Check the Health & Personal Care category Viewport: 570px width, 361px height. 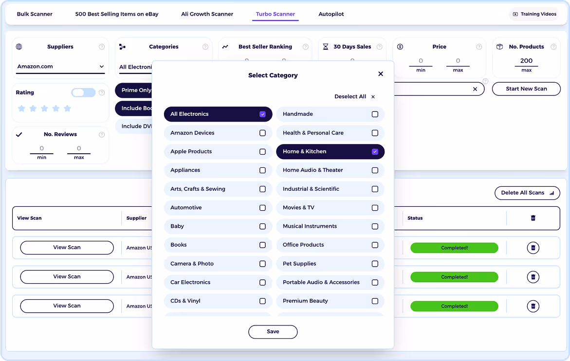[x=375, y=133]
